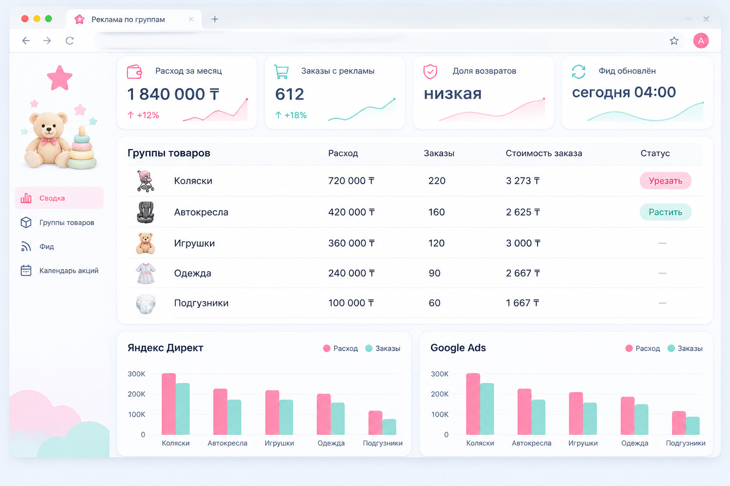Click the car seat thumbnail in Автокресла row
This screenshot has height=486, width=730.
(x=145, y=212)
